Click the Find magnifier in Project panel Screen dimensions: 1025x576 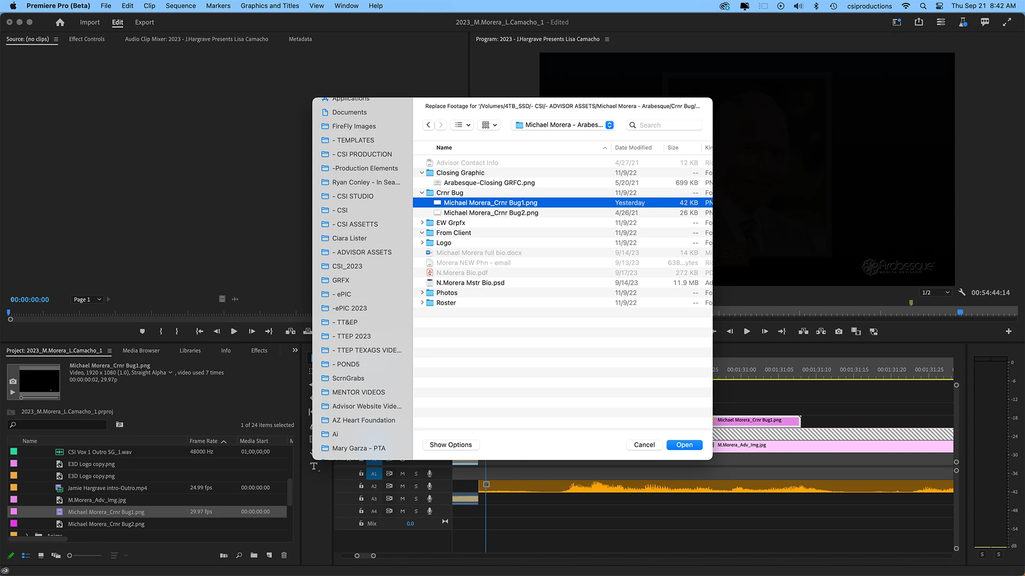point(239,555)
